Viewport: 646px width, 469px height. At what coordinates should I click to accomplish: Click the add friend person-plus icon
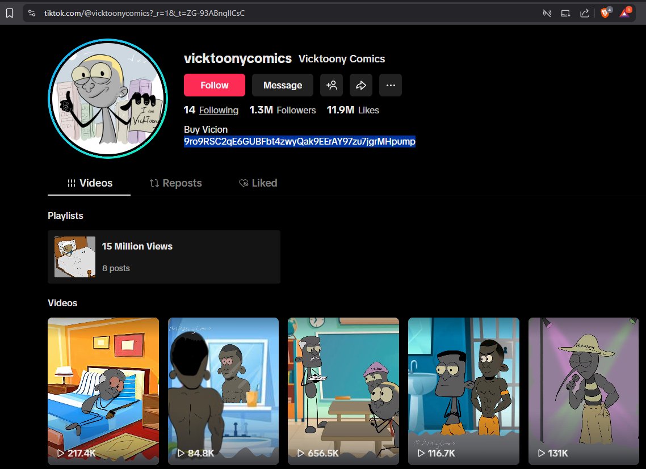332,85
